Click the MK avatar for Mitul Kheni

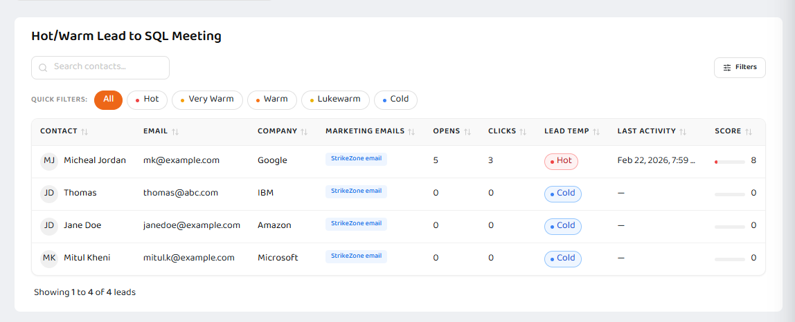pos(49,258)
